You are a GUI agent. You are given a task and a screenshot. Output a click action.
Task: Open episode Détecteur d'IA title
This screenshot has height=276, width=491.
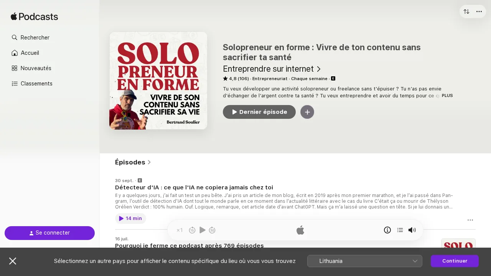[194, 187]
